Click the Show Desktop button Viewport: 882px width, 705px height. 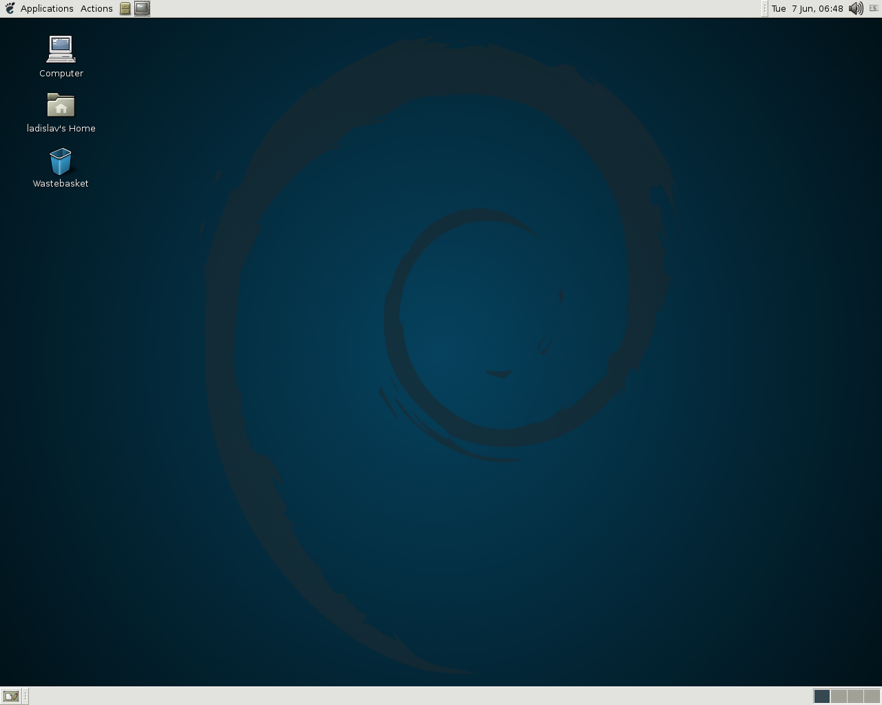click(x=11, y=696)
